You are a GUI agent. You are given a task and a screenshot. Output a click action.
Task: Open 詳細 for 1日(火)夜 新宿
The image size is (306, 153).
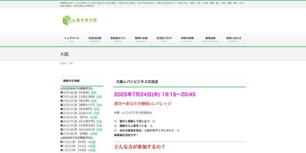(x=93, y=142)
